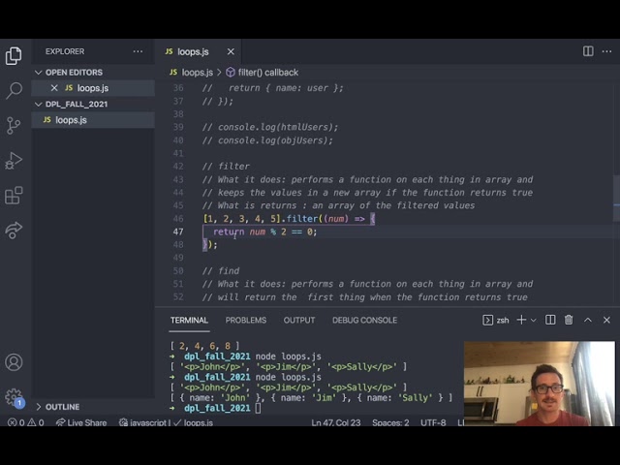
Task: Create a new terminal with plus icon
Action: [x=521, y=320]
